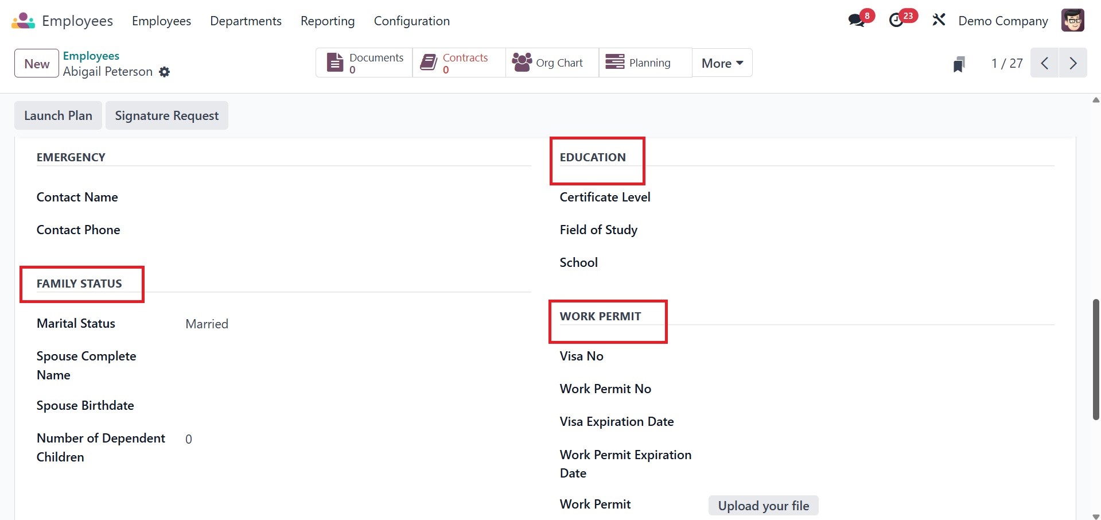Open the Contracts smart button
Viewport: 1101px width, 520px height.
458,63
